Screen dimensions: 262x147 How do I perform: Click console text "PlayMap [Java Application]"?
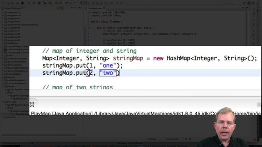62,113
